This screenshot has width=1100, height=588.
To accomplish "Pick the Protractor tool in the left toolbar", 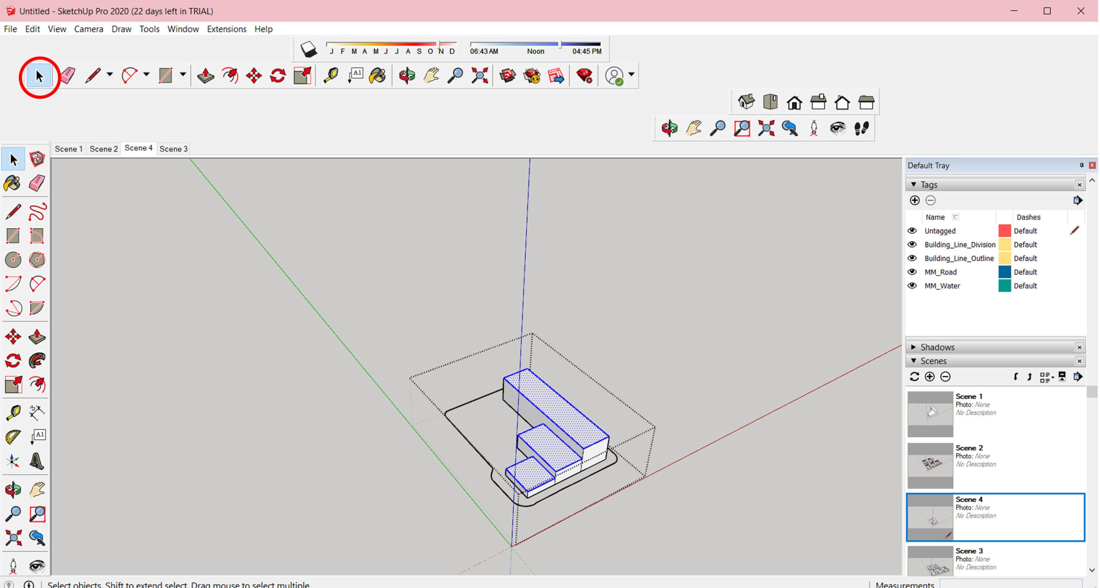I will point(13,437).
